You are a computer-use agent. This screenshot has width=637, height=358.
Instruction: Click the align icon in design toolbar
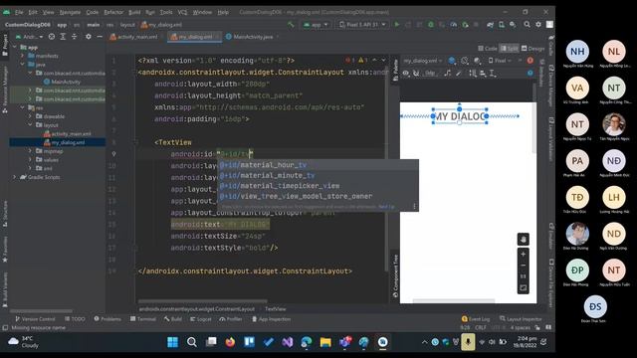[x=483, y=74]
